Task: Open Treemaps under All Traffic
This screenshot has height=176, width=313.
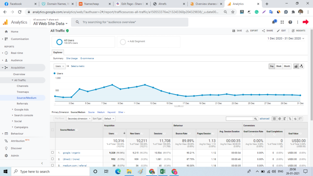Action: [x=23, y=92]
